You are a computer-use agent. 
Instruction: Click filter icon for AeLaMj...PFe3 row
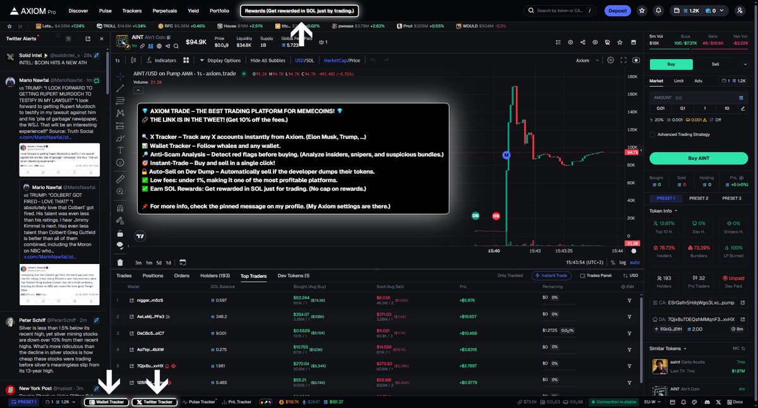tap(629, 316)
